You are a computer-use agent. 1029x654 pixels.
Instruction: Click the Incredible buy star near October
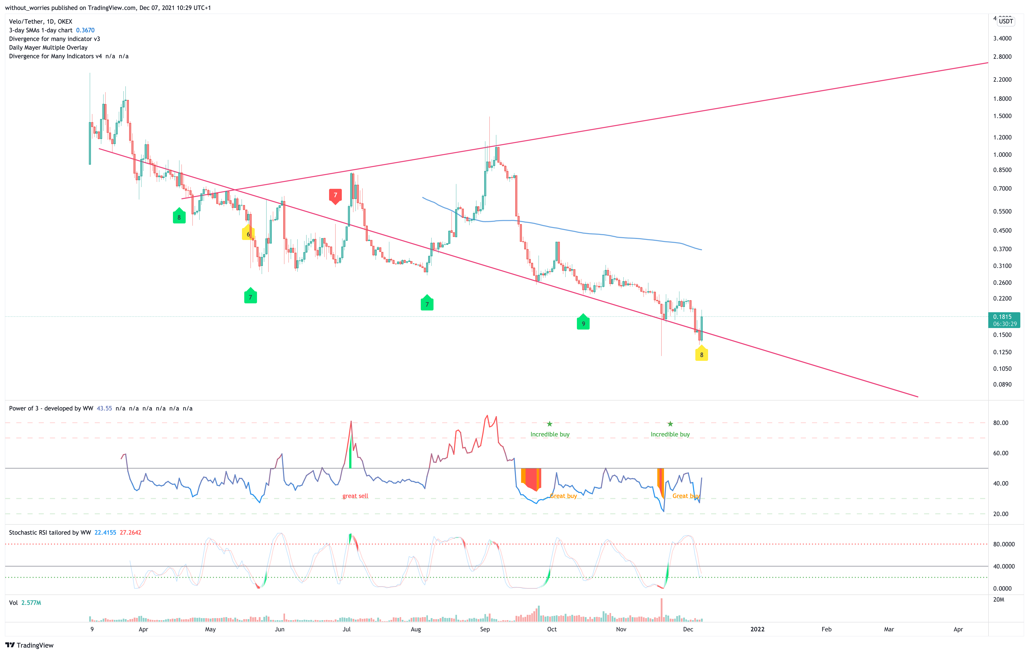pyautogui.click(x=550, y=424)
